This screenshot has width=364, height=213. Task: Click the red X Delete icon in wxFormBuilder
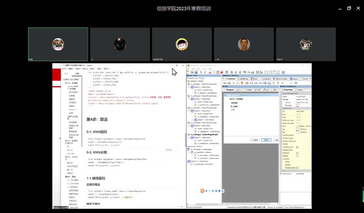222,72
